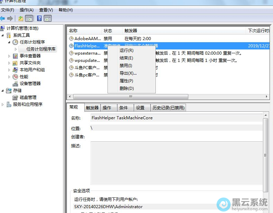Click the task list horizontal scrollbar thumb

(130, 96)
